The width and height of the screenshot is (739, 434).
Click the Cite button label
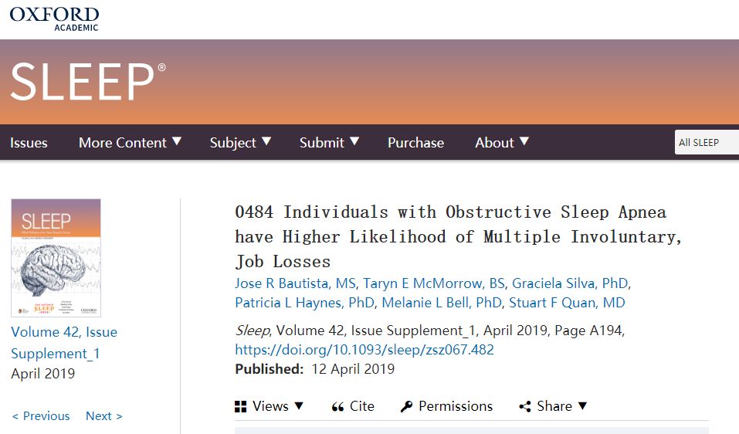362,406
